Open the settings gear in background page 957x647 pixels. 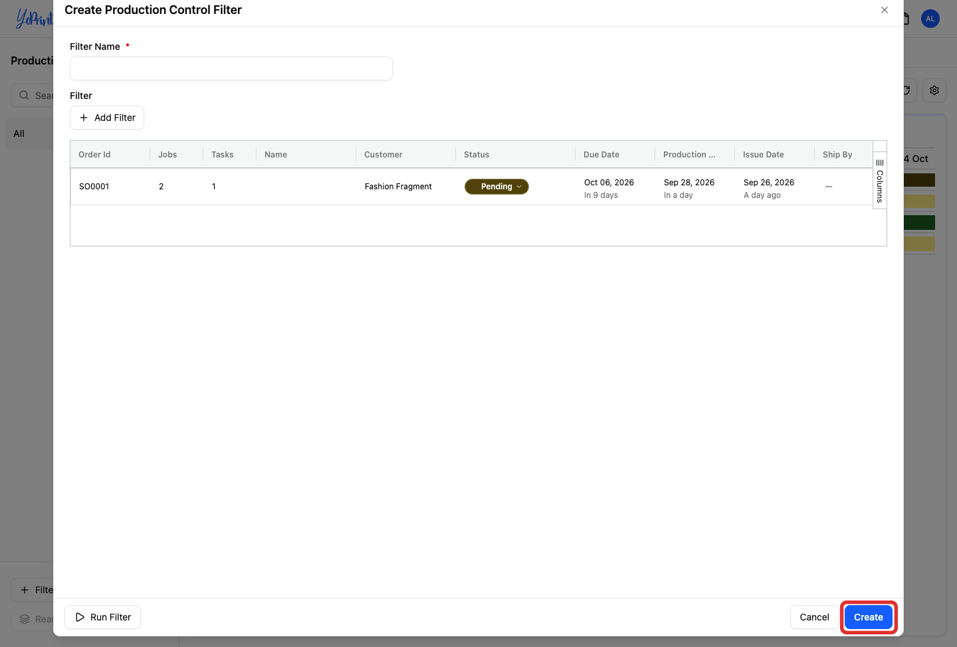tap(934, 90)
